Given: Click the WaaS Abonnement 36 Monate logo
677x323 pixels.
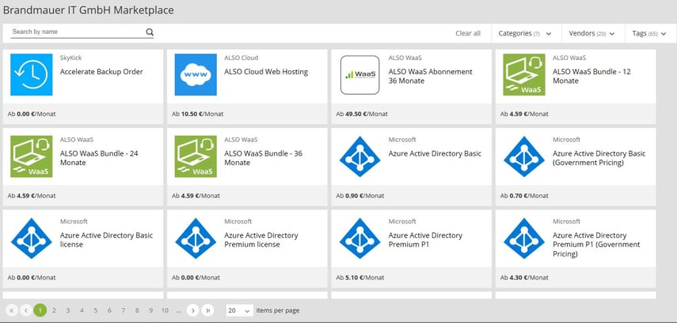Looking at the screenshot, I should tap(359, 74).
